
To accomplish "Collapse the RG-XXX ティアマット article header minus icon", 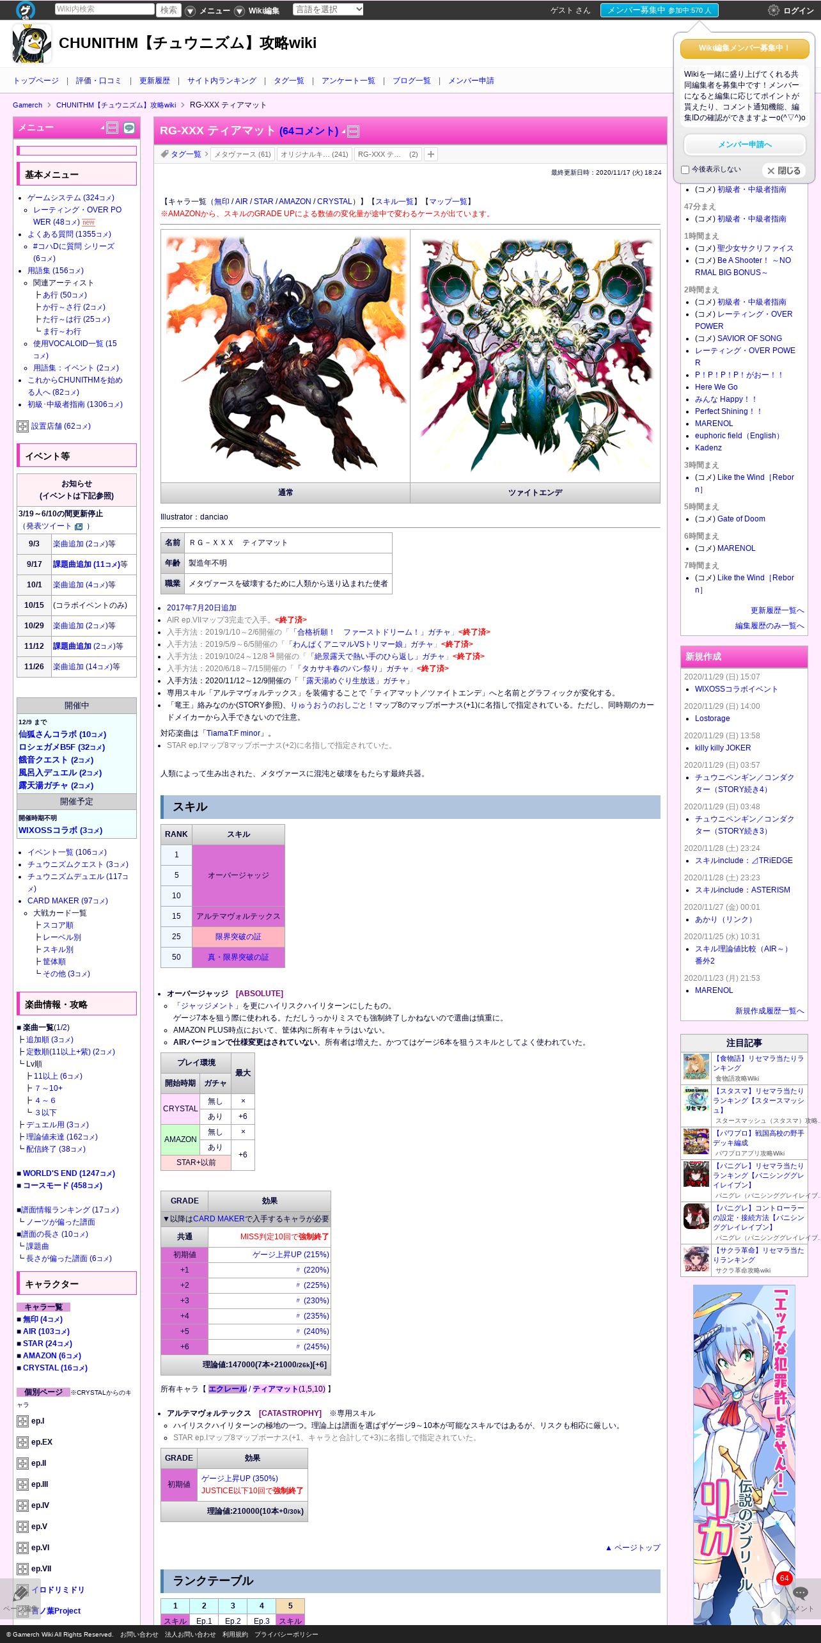I will click(x=353, y=132).
